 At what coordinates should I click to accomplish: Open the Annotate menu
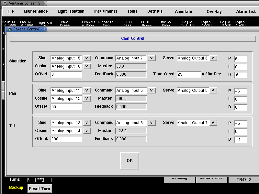(184, 12)
